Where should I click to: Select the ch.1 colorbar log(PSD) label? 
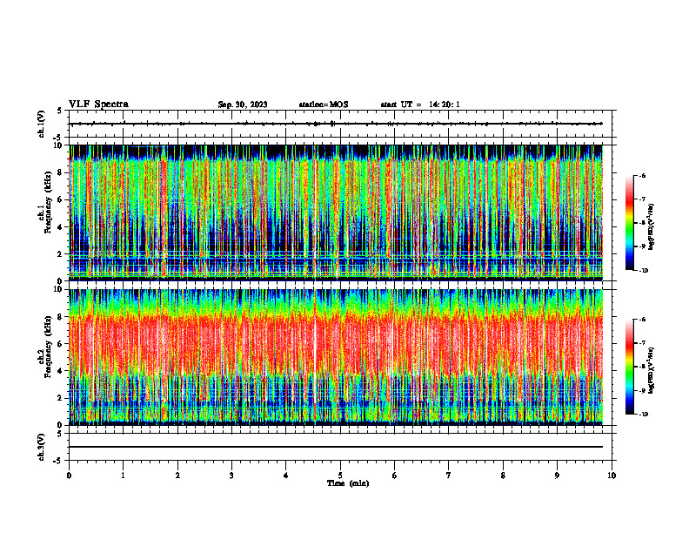point(652,227)
